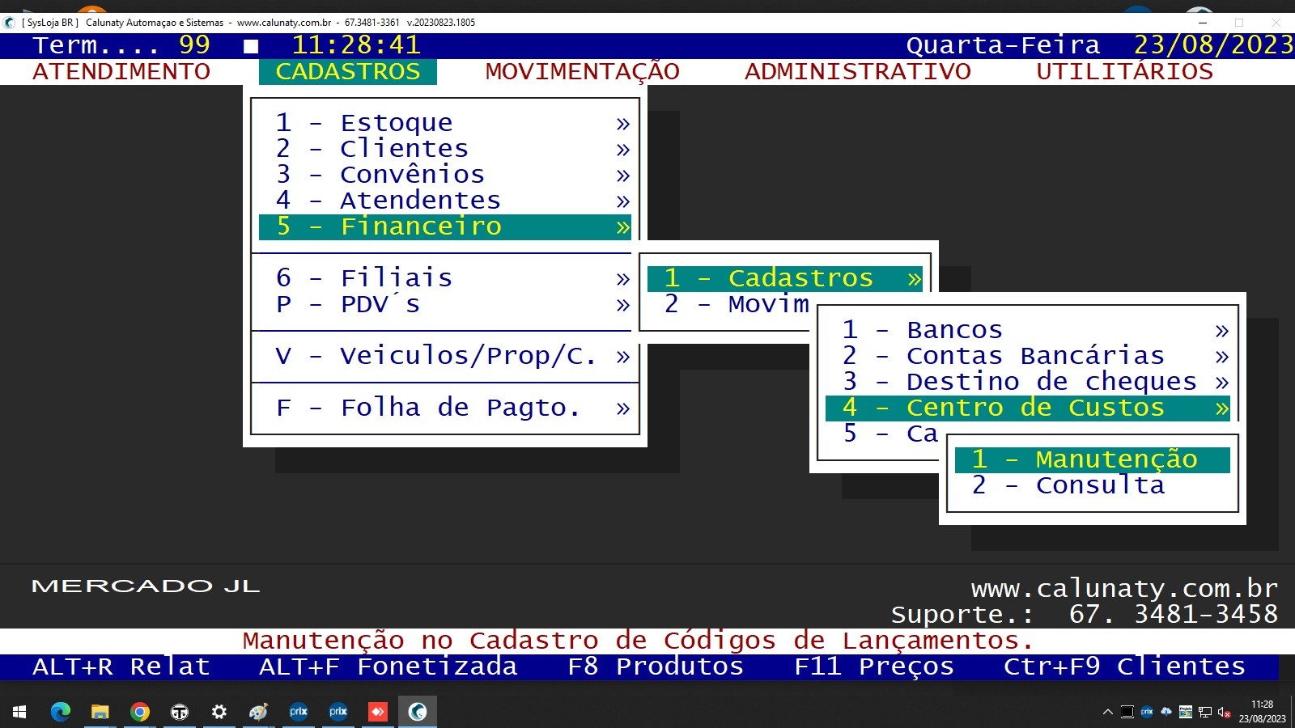Screen dimensions: 1295x728
Task: Launch Google Chrome from the taskbar
Action: tap(140, 712)
